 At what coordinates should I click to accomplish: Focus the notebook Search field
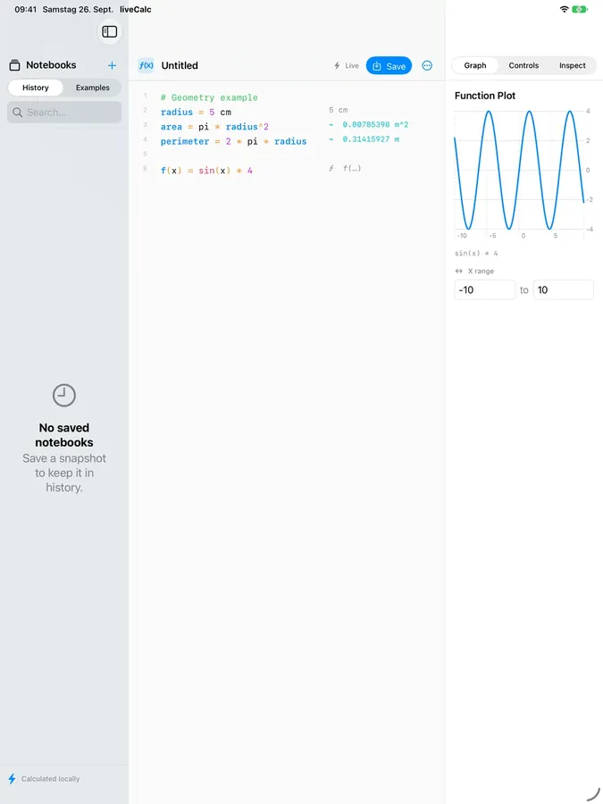tap(64, 113)
